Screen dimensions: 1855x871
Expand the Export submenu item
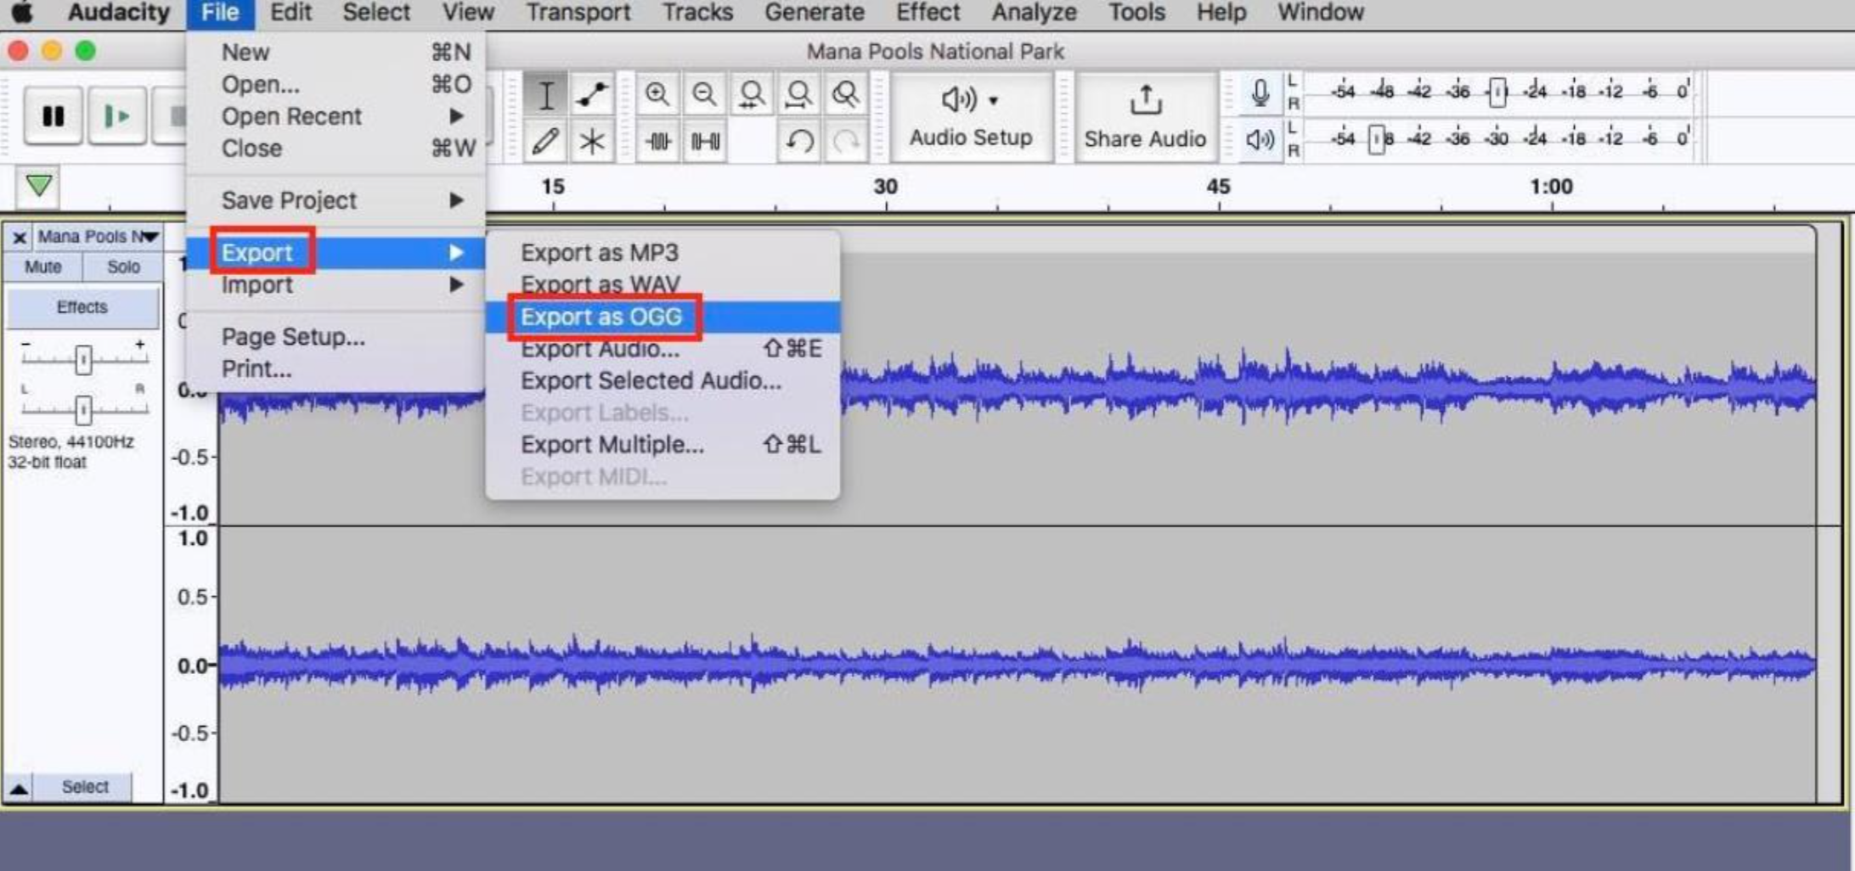336,252
